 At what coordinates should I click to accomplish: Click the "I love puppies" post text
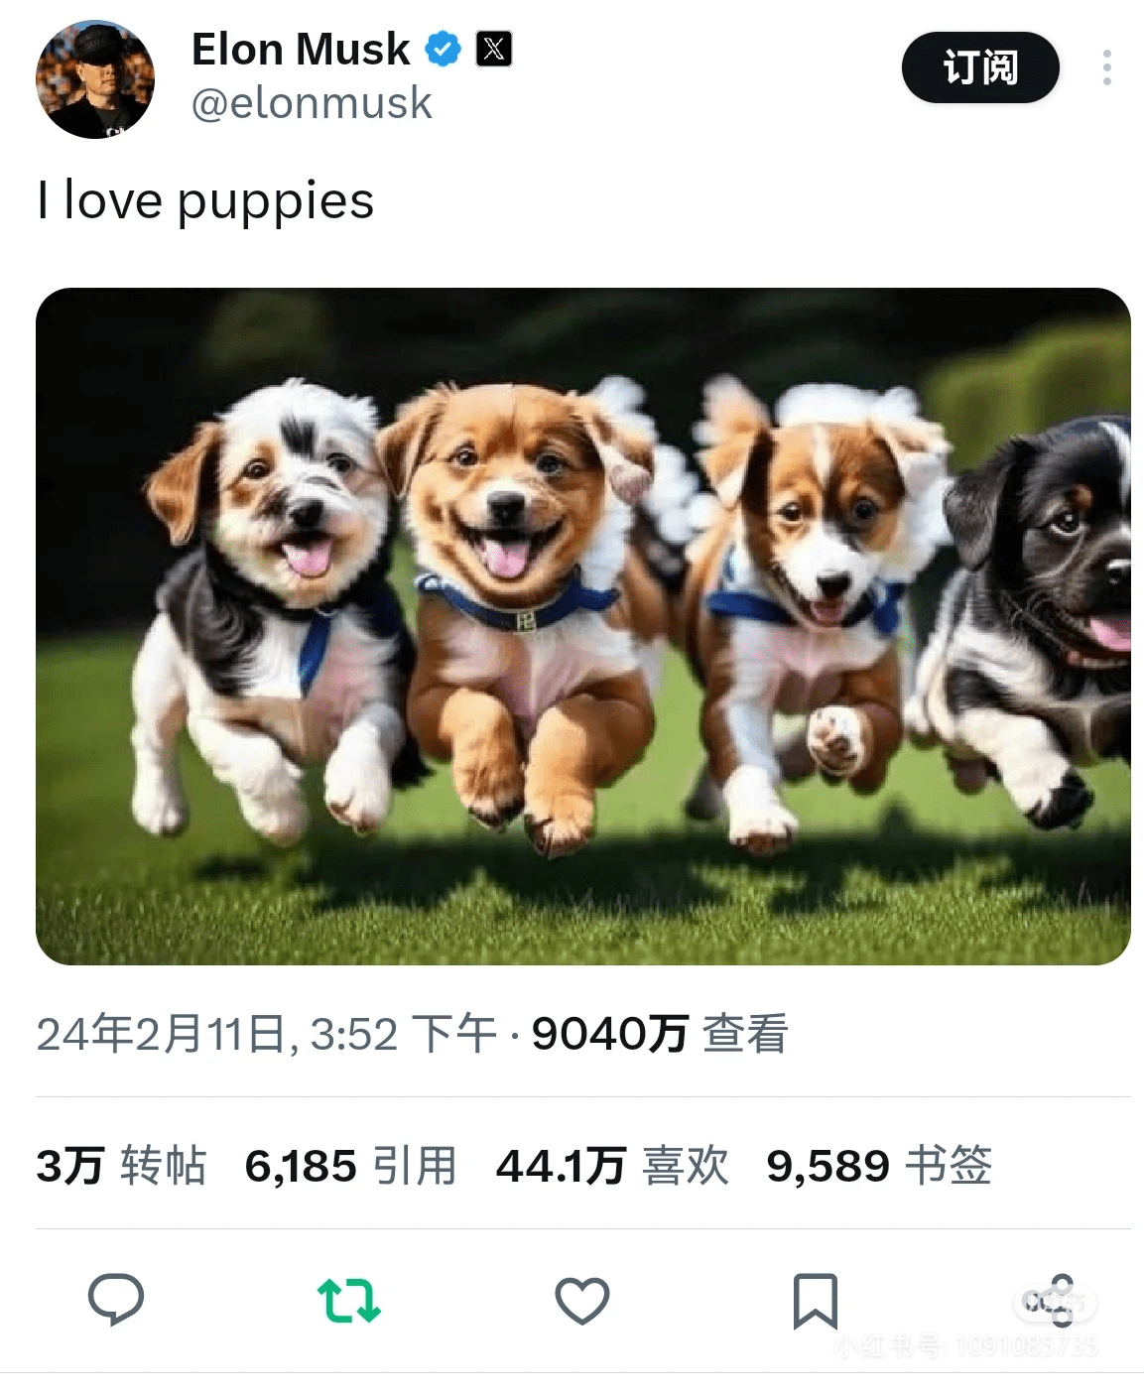point(205,201)
